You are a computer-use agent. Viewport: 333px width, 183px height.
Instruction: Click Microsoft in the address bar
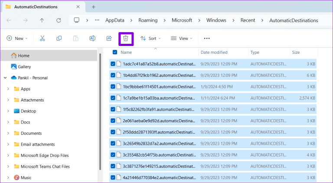182,20
